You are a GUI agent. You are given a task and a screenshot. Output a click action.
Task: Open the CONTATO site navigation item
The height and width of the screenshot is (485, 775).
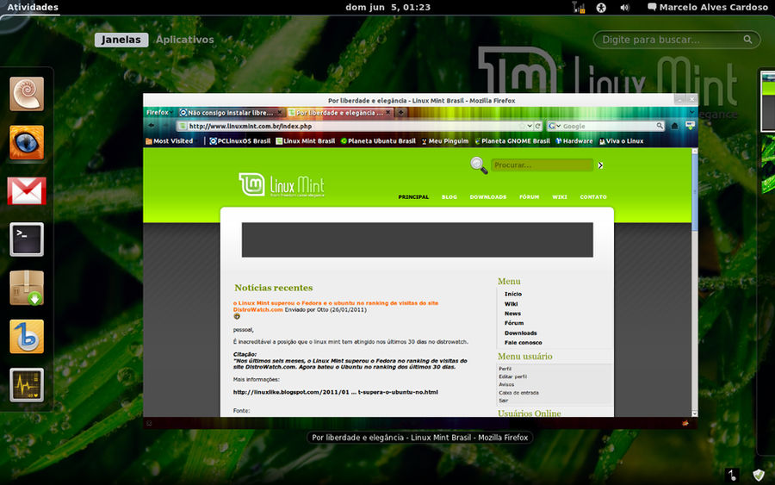coord(593,196)
